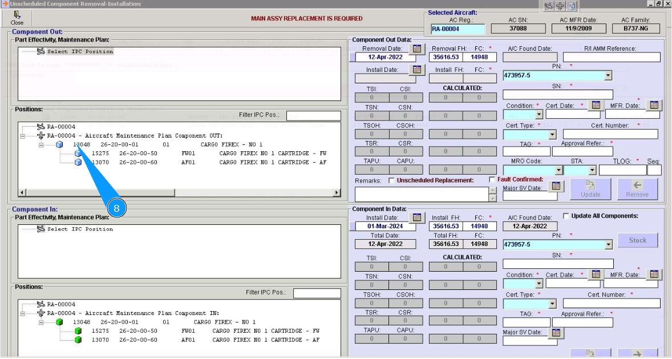Open the MRO Code dropdown

pos(558,170)
